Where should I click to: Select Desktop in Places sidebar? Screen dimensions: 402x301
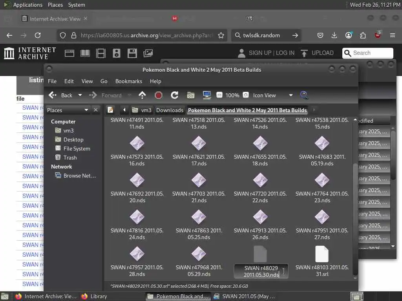point(73,140)
